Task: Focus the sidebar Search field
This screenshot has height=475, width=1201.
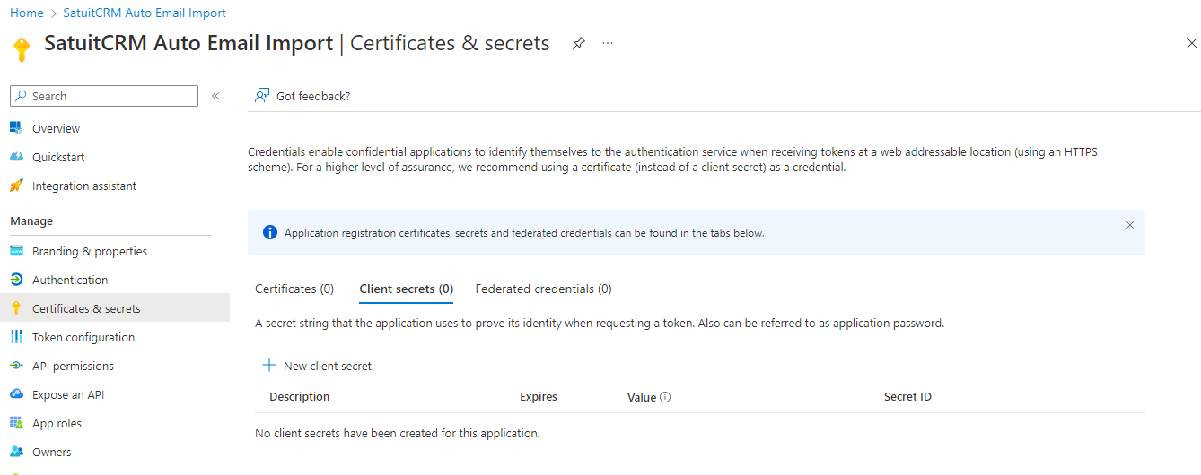Action: [104, 96]
